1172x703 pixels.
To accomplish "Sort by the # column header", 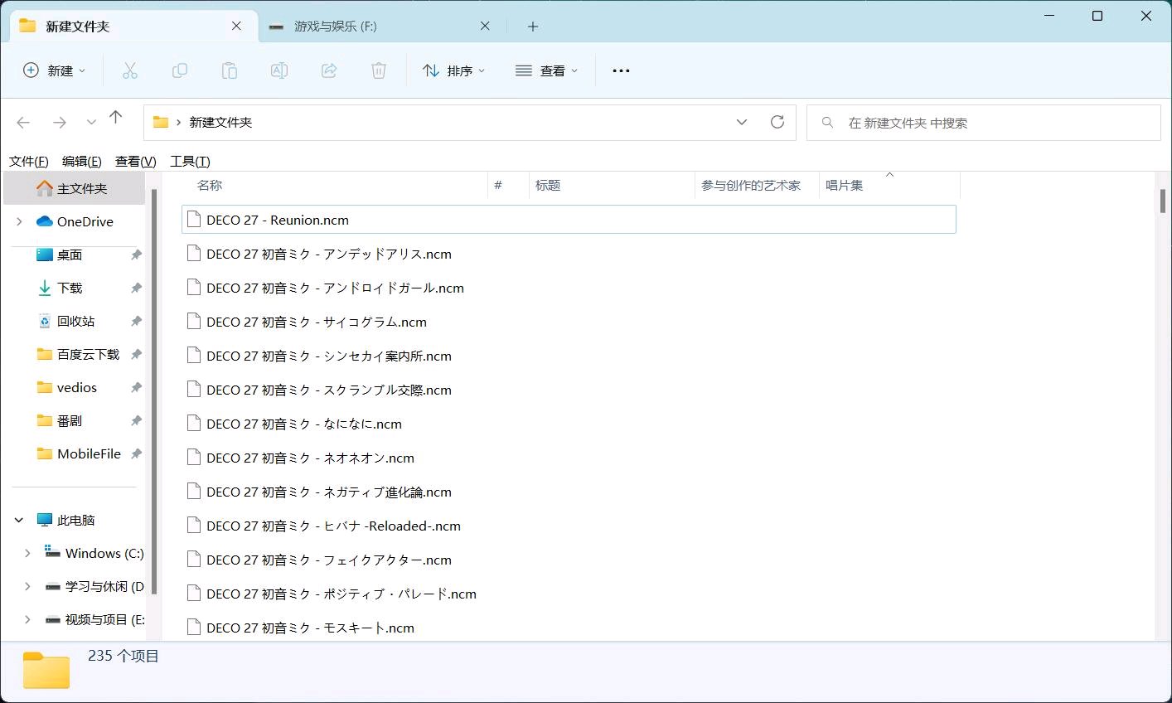I will tap(508, 185).
